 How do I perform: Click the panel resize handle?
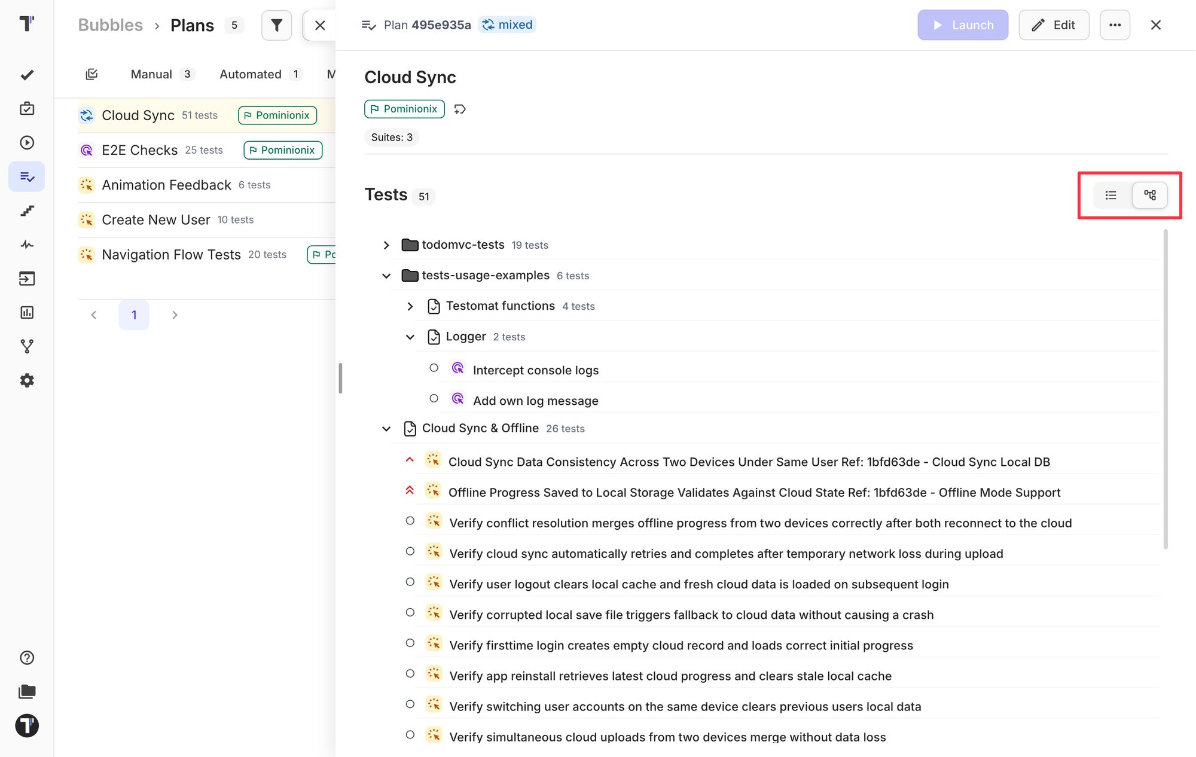pos(340,378)
